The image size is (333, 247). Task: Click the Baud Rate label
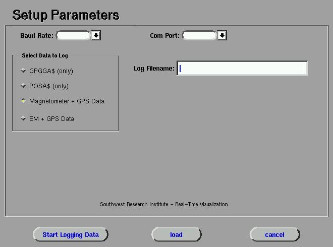(x=37, y=36)
